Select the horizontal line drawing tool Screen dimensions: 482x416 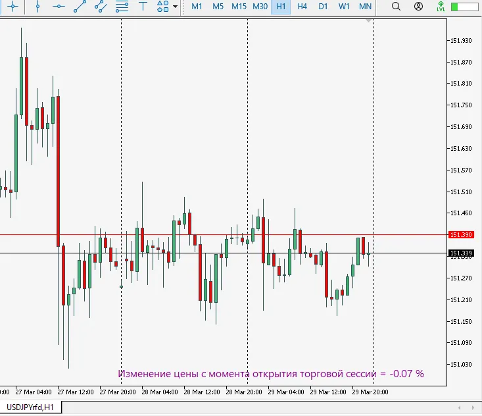[x=59, y=7]
